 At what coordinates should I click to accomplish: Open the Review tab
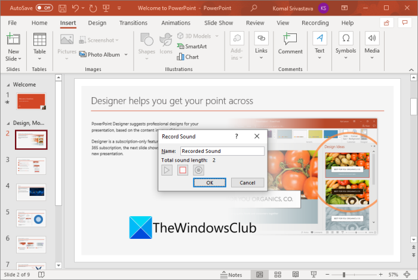[x=255, y=23]
